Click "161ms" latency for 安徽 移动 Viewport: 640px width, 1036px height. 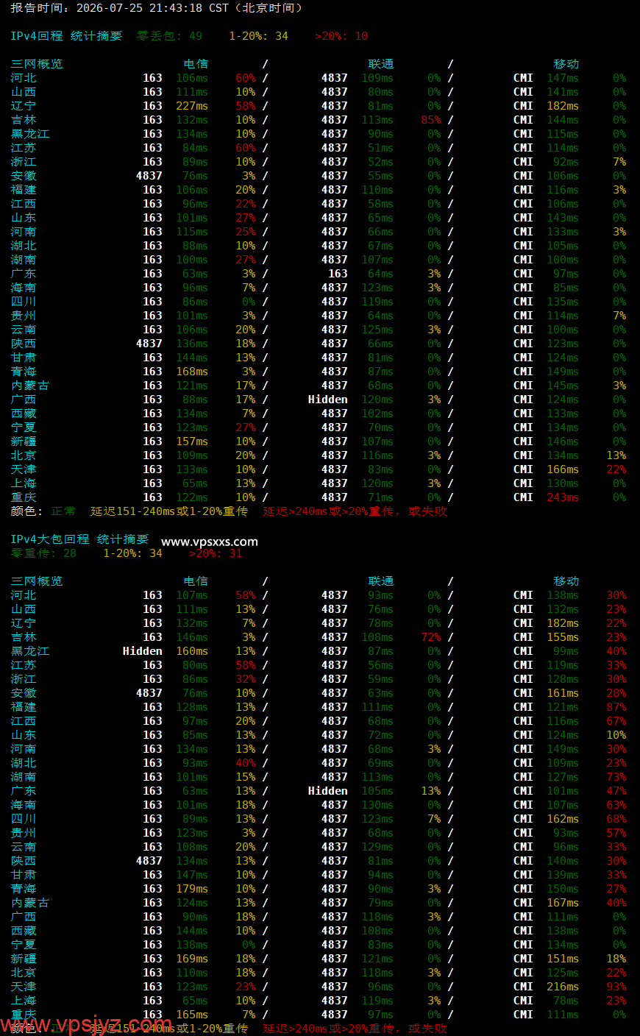pos(563,693)
